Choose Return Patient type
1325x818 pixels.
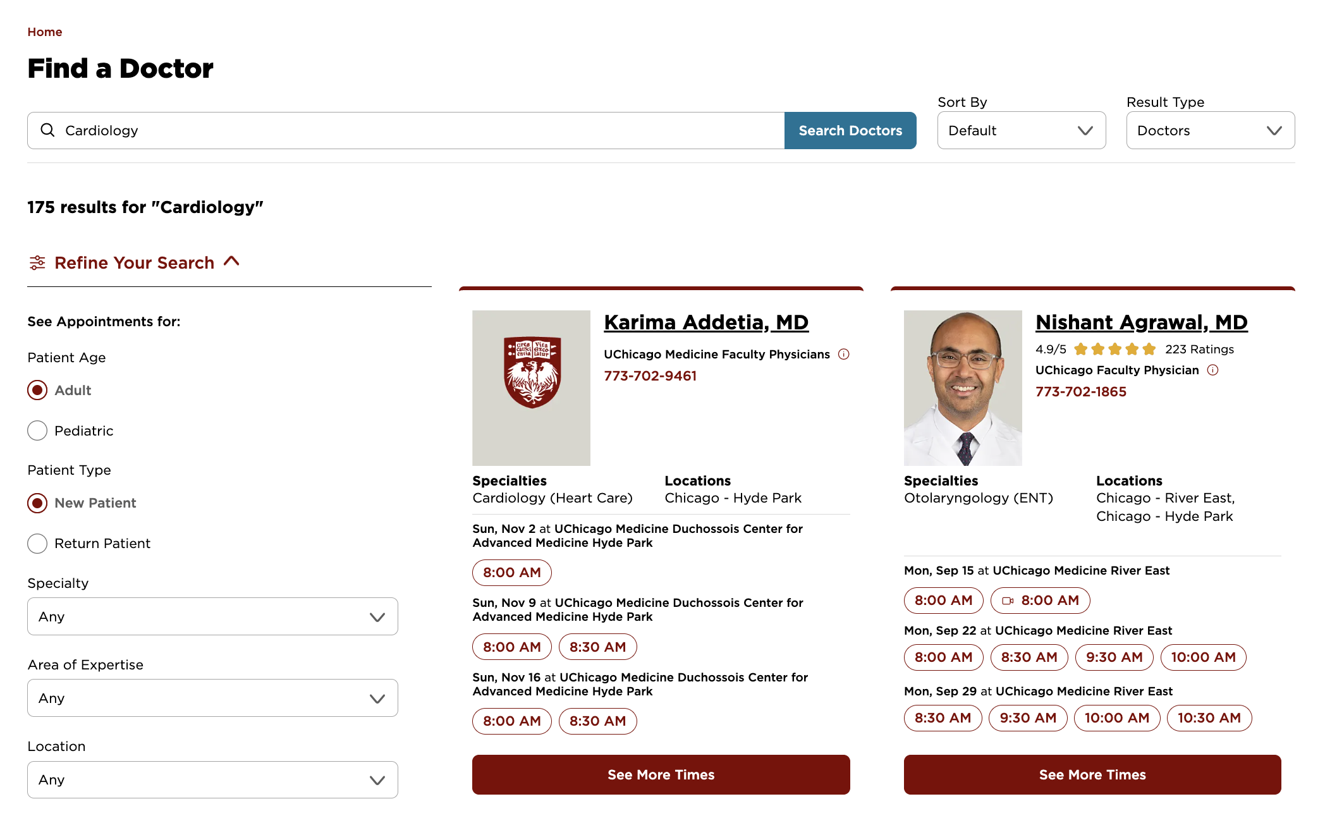pyautogui.click(x=37, y=543)
